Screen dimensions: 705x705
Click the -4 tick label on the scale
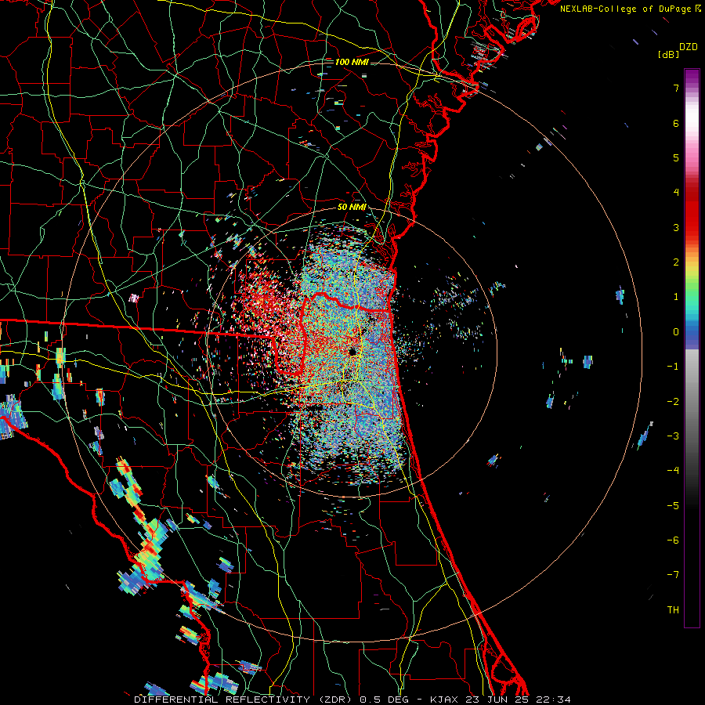point(673,471)
